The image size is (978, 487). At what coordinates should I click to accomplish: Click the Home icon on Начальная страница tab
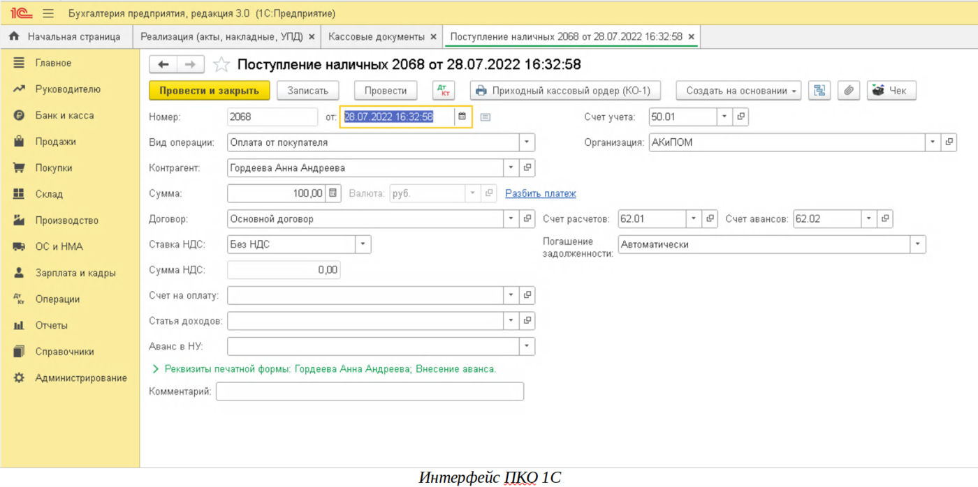pos(14,36)
